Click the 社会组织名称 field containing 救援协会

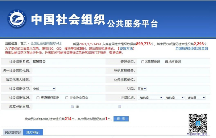point(69,62)
